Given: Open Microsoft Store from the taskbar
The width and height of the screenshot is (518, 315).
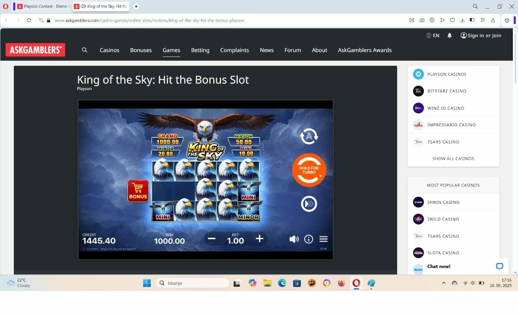Looking at the screenshot, I should pyautogui.click(x=297, y=283).
